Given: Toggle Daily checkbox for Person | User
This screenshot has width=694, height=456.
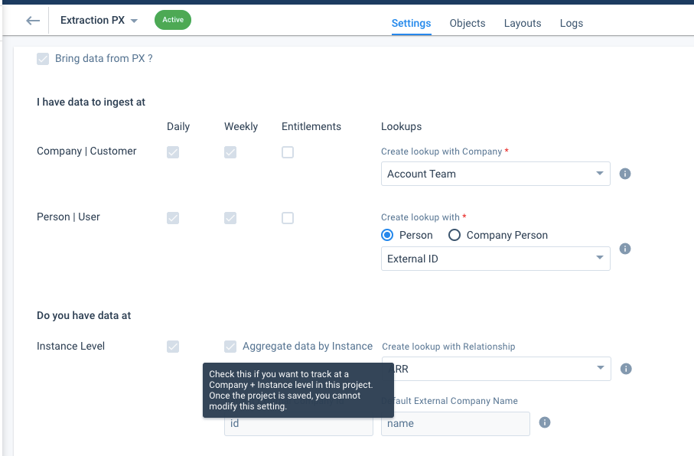Looking at the screenshot, I should [173, 218].
